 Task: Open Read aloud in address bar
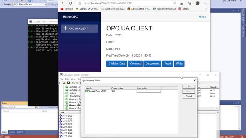pos(175,3)
